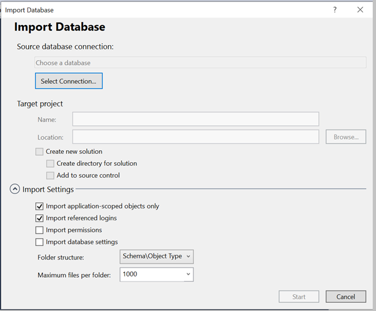376x311 pixels.
Task: Open the Folder structure dropdown
Action: (x=156, y=257)
